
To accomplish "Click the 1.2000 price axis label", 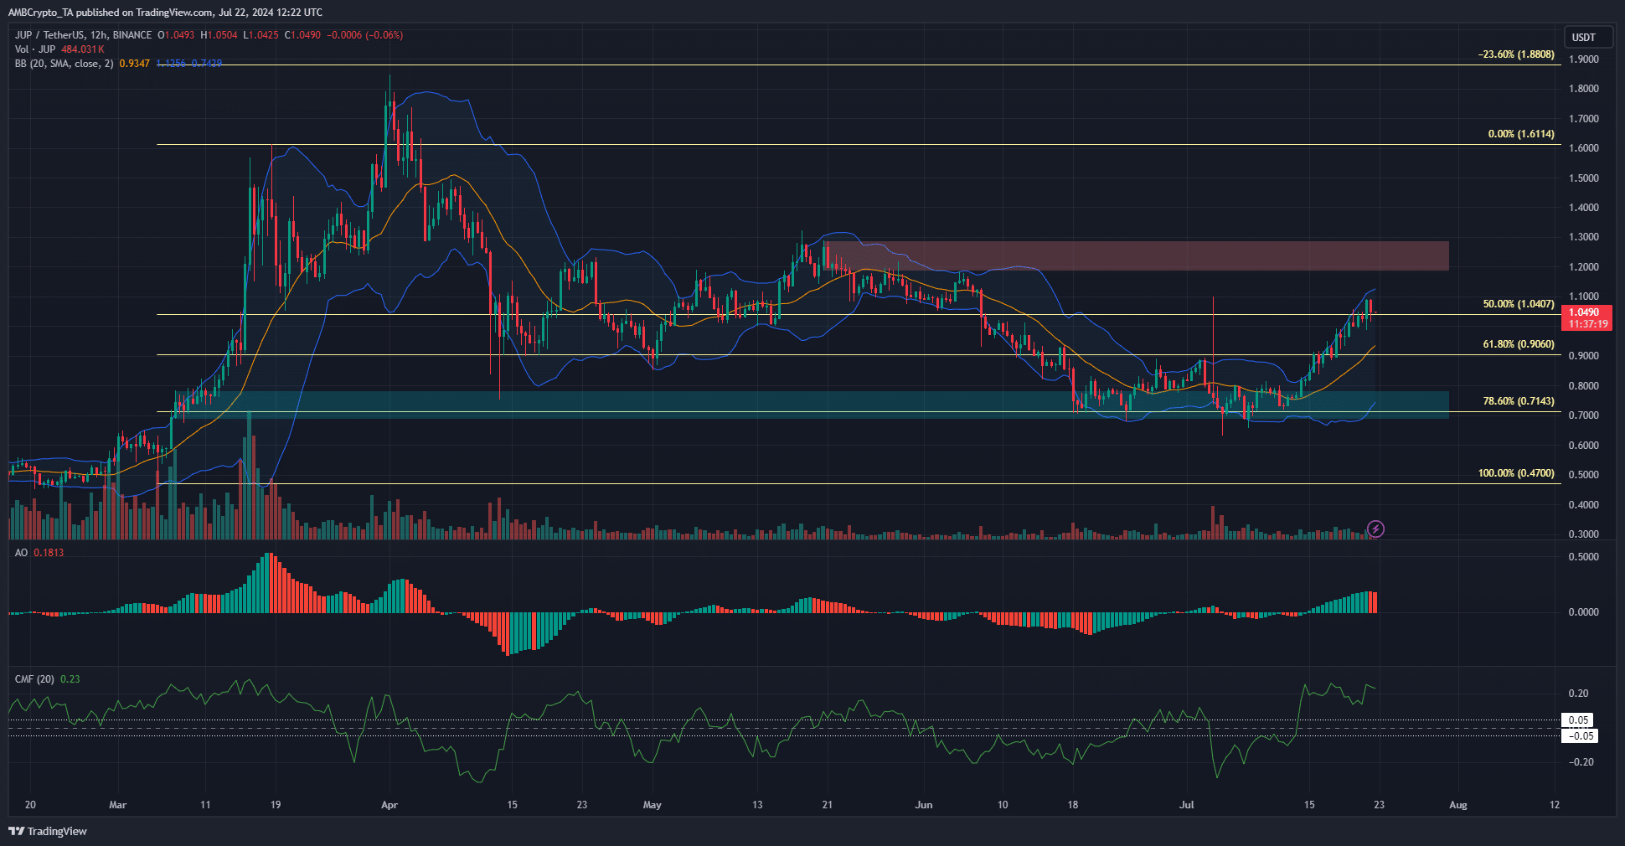I will click(1584, 267).
